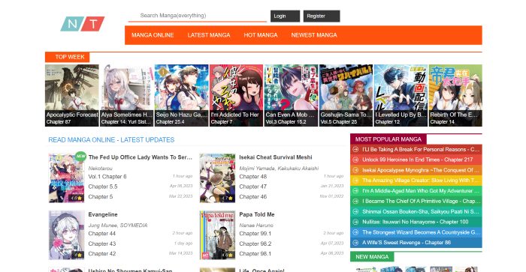Click the Register button
Viewport: 526px width, 272px height.
click(x=322, y=16)
